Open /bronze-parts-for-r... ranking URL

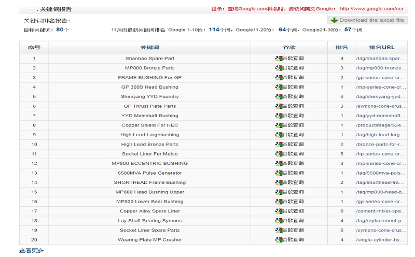pos(380,144)
